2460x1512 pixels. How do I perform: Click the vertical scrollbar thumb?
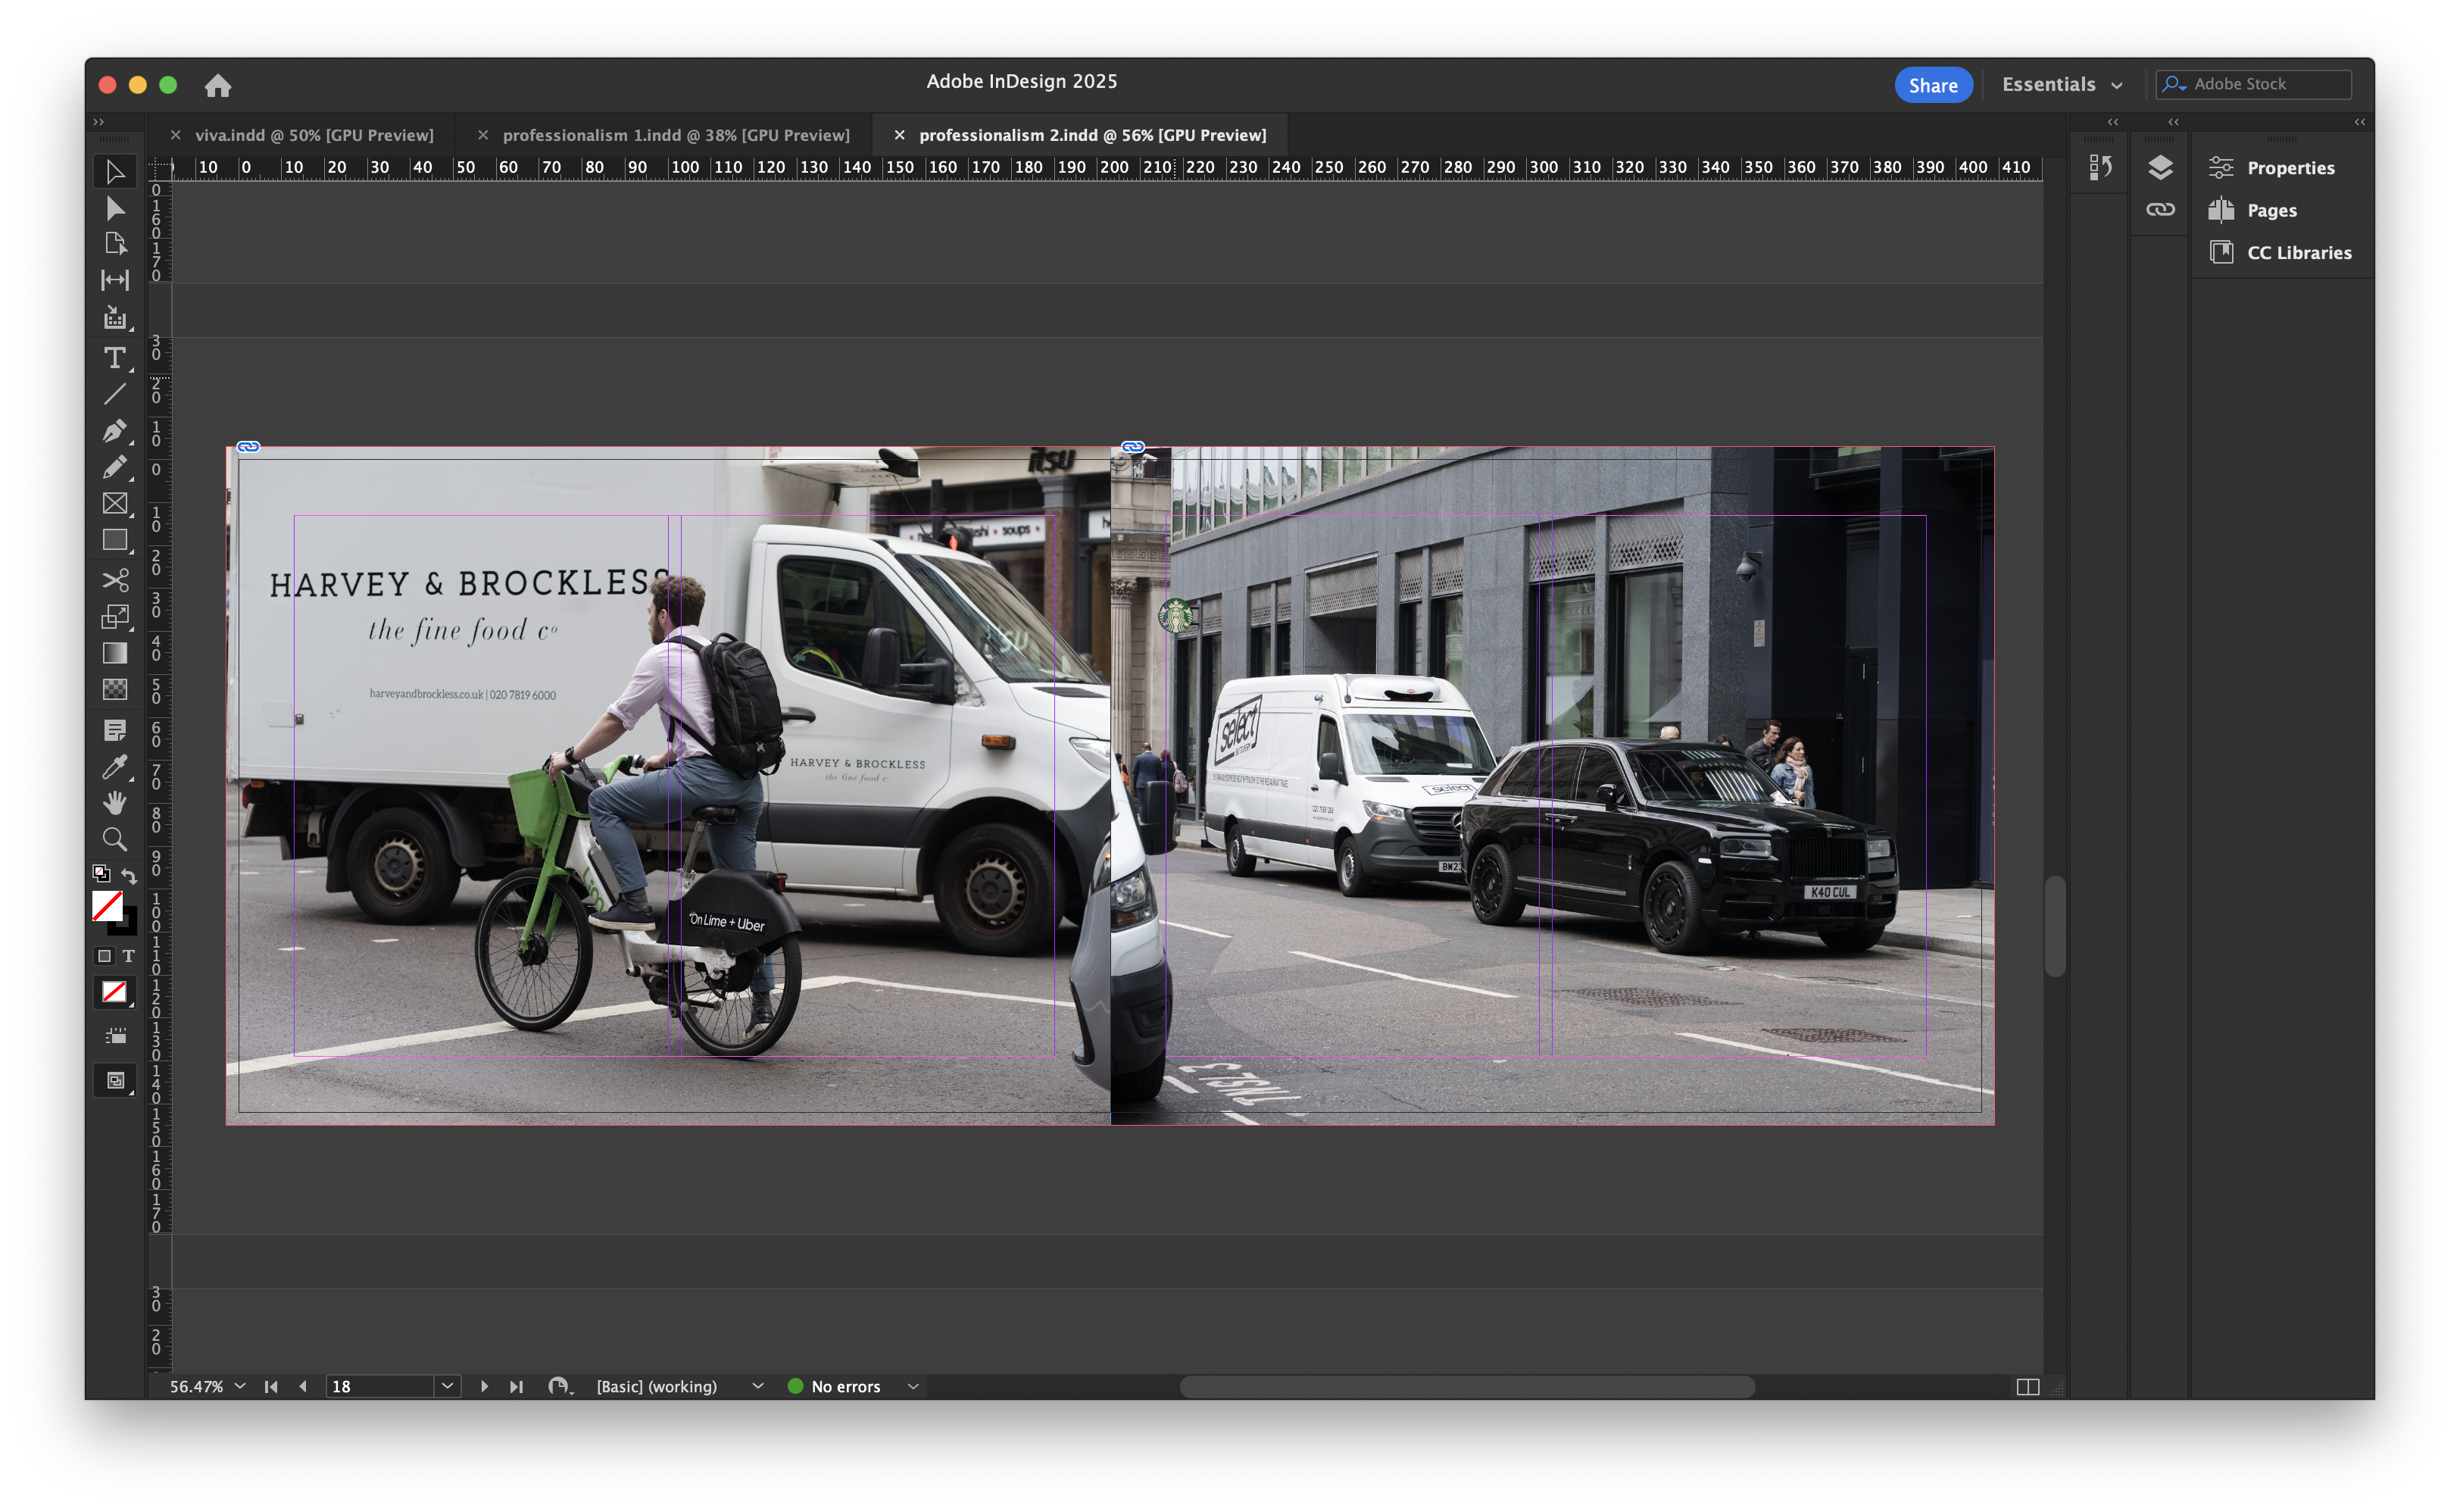pyautogui.click(x=2054, y=926)
